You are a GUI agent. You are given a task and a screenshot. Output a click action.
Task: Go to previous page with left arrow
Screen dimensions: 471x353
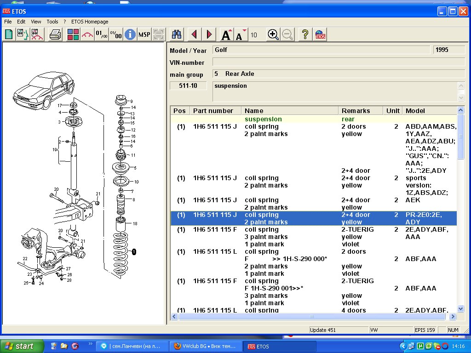194,34
